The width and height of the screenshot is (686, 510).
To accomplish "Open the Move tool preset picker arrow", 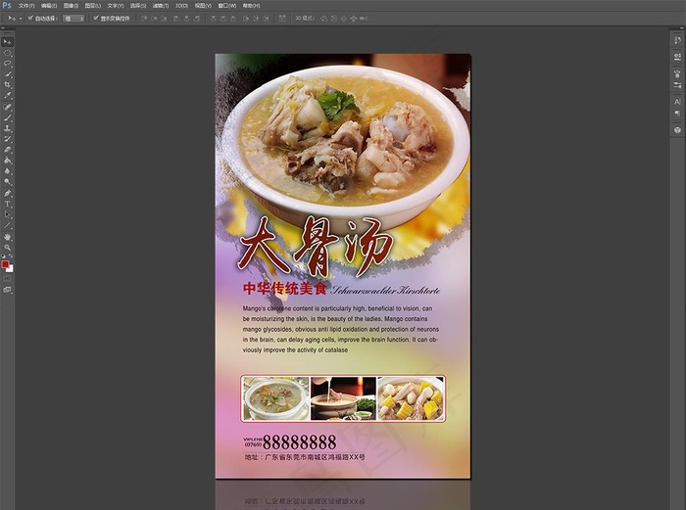I will click(x=21, y=19).
